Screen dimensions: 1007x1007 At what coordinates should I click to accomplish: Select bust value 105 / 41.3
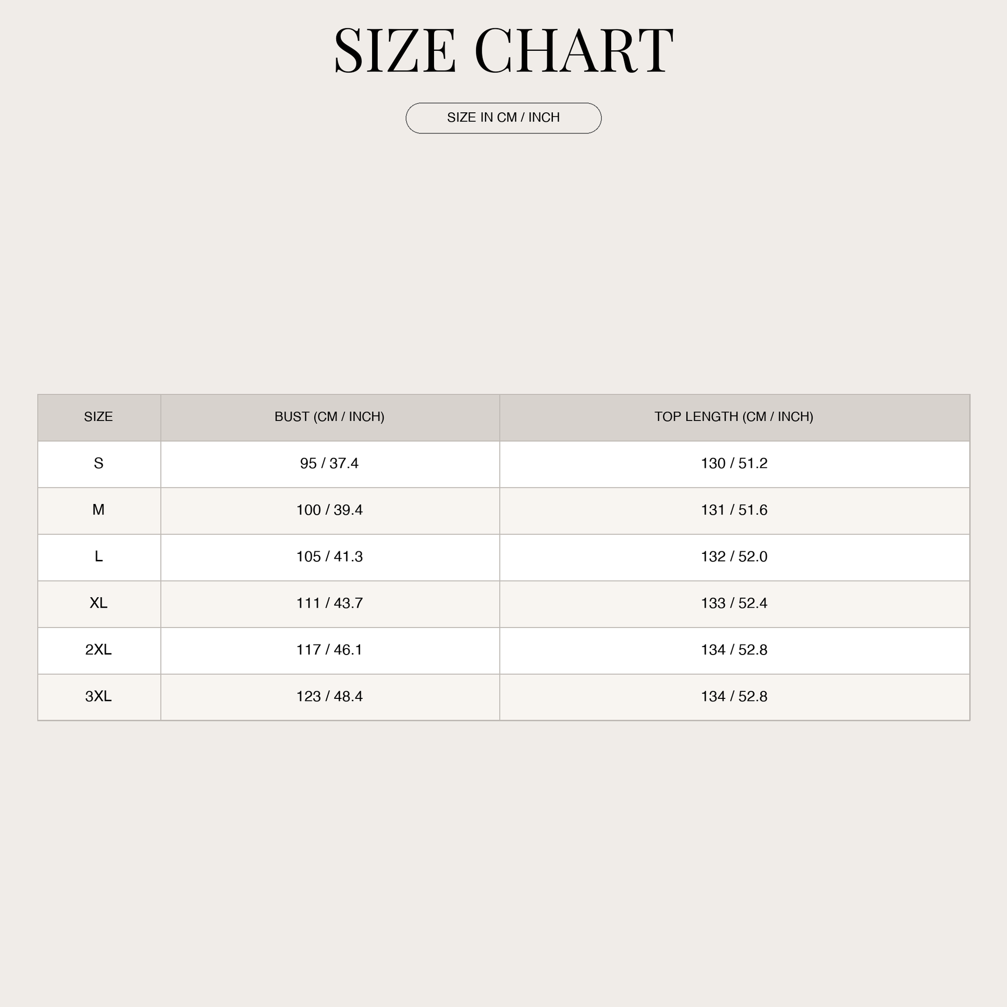click(329, 557)
